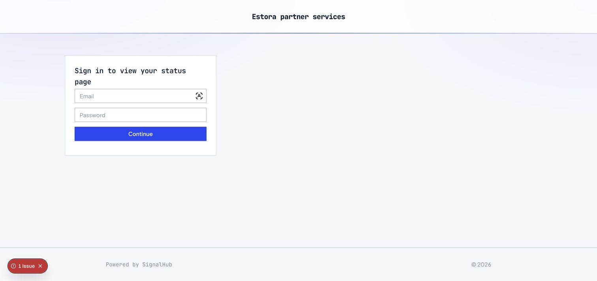Dismiss the 1 Issue badge with X

[40, 266]
